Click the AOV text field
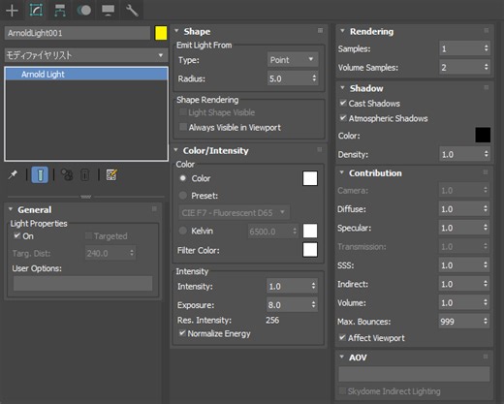This screenshot has height=404, width=504. tap(414, 374)
